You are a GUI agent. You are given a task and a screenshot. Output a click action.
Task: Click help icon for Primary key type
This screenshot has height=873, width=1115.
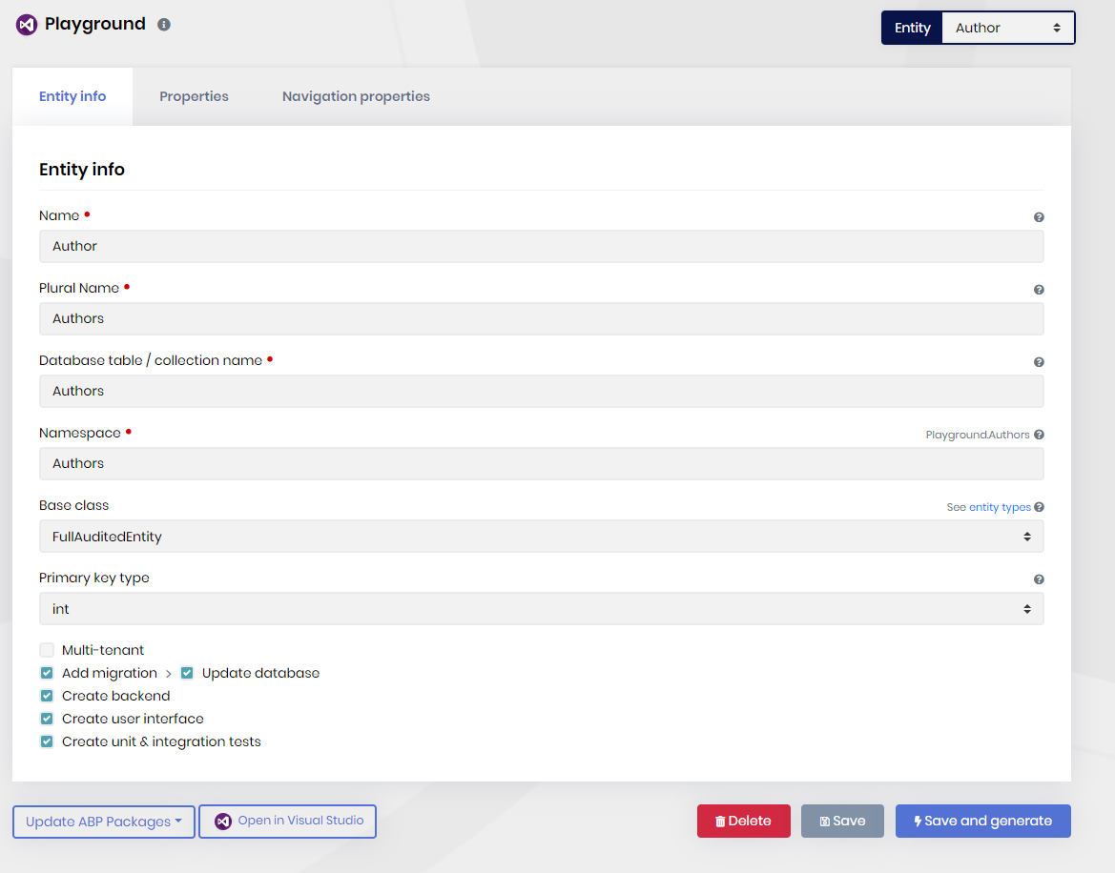coord(1039,579)
